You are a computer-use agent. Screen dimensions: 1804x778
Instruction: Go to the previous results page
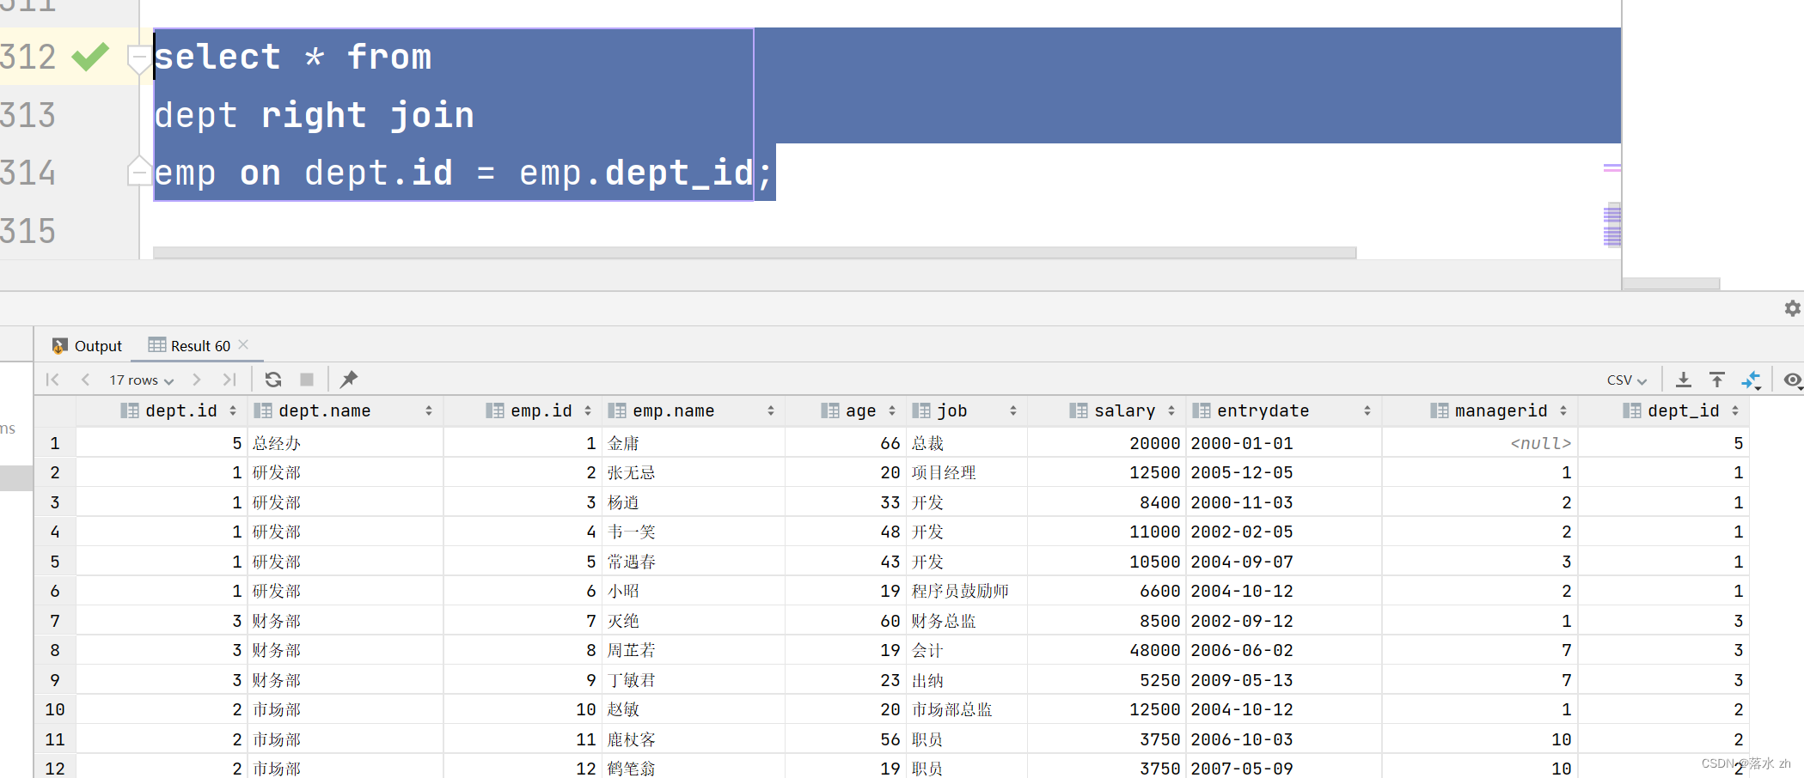[x=85, y=380]
